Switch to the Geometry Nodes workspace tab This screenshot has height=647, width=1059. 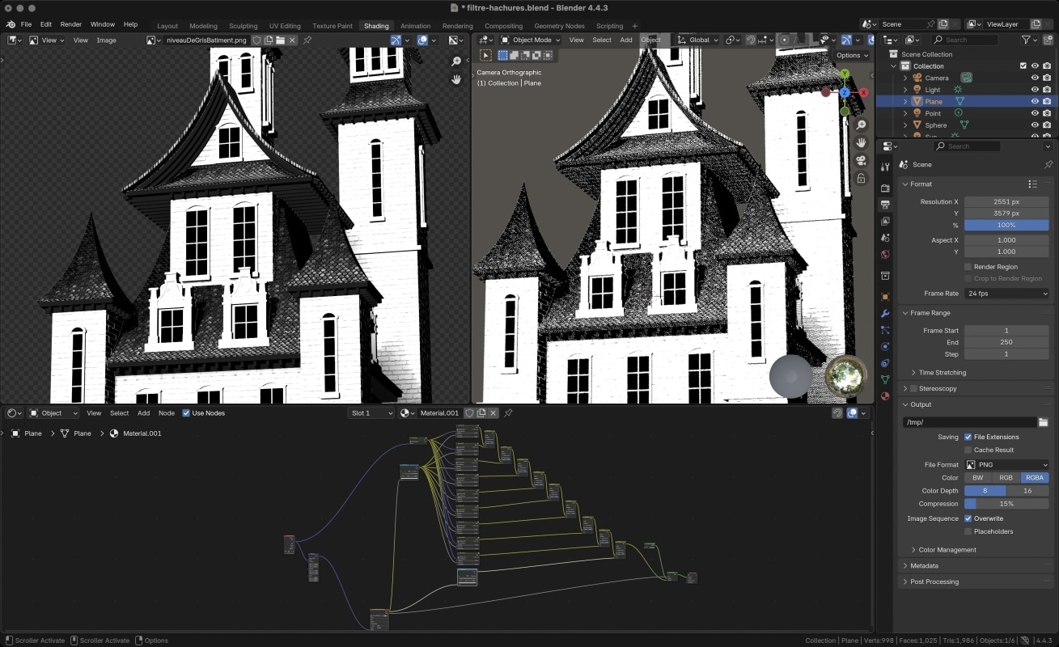click(559, 26)
